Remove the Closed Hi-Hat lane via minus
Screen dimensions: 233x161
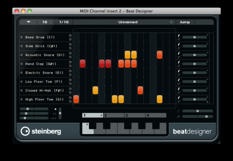pyautogui.click(x=207, y=88)
